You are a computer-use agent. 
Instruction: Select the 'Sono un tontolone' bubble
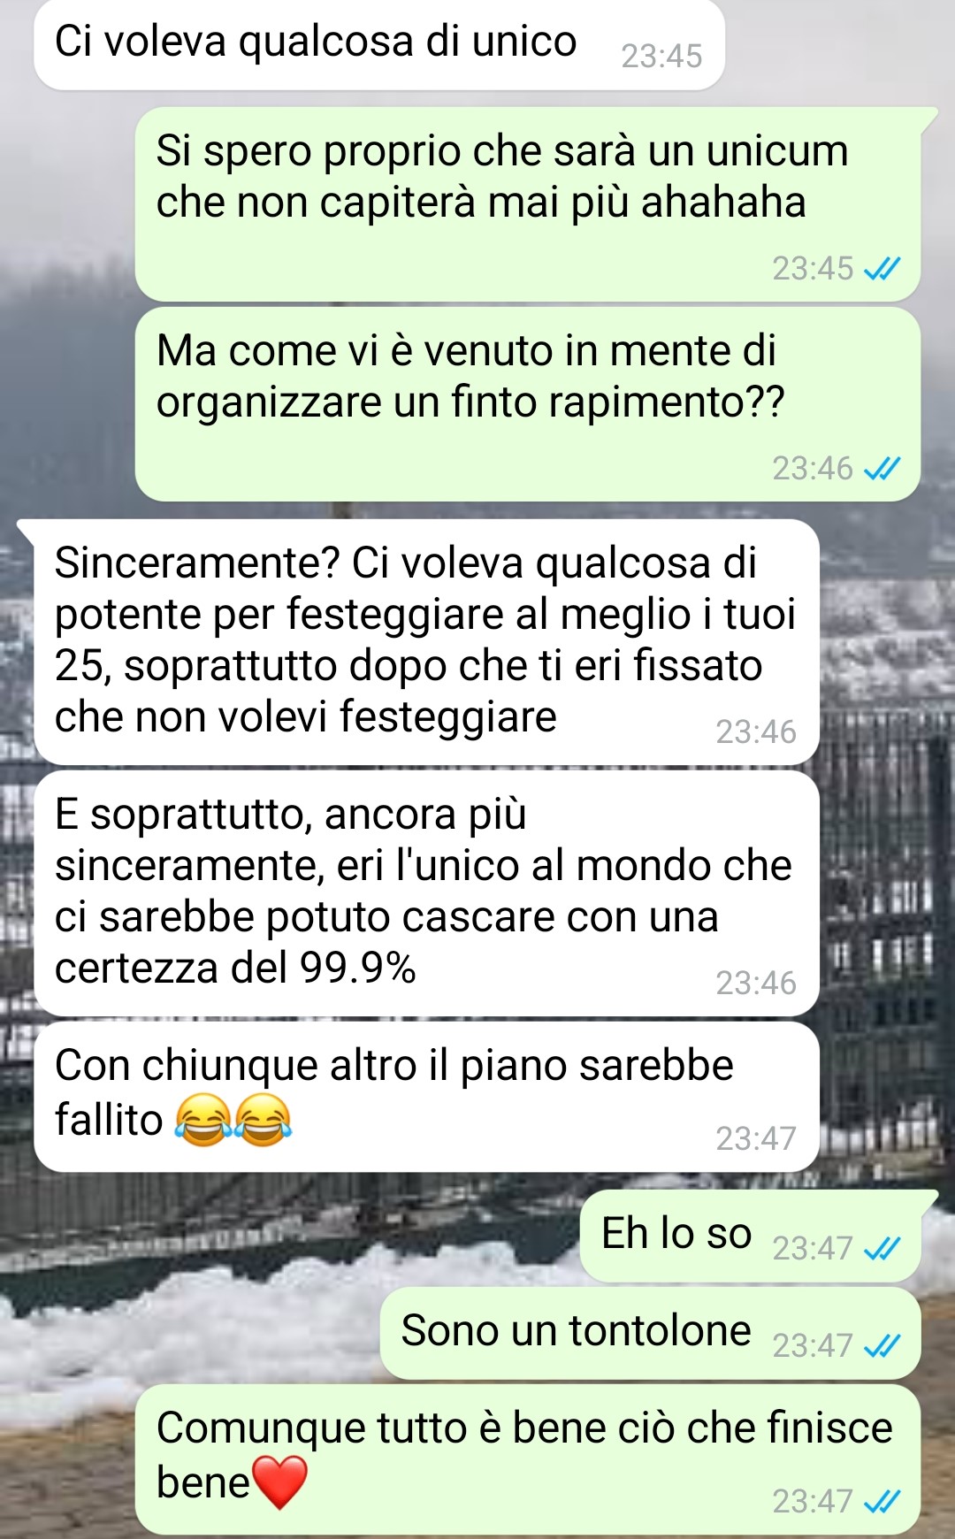coord(651,1334)
